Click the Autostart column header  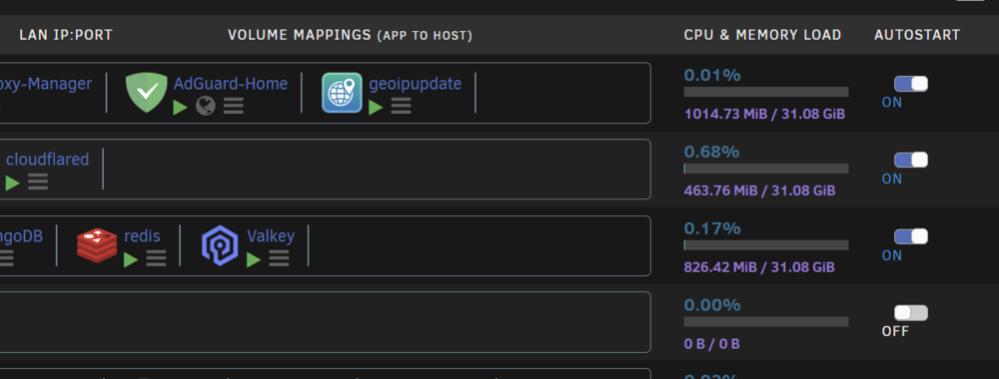pos(917,35)
